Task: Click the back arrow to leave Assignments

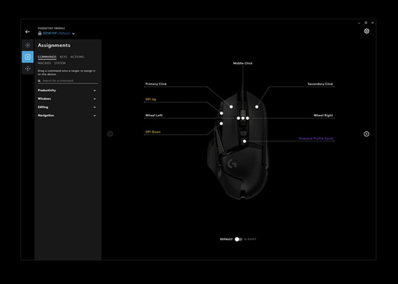Action: pos(27,32)
